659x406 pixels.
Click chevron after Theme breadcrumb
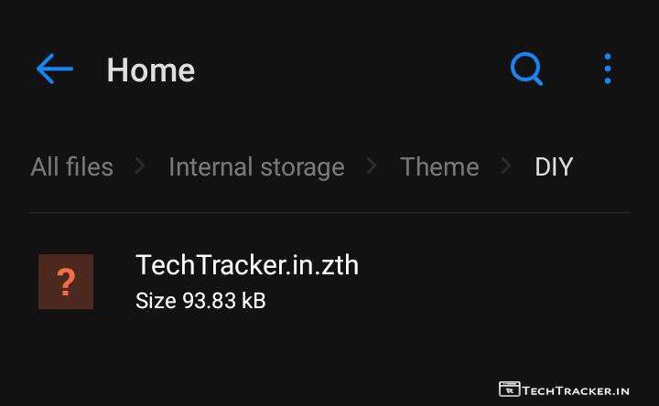tap(506, 166)
